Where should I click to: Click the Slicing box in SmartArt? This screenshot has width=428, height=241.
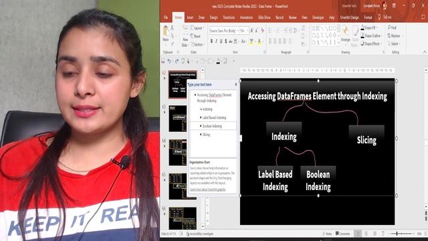coord(366,137)
